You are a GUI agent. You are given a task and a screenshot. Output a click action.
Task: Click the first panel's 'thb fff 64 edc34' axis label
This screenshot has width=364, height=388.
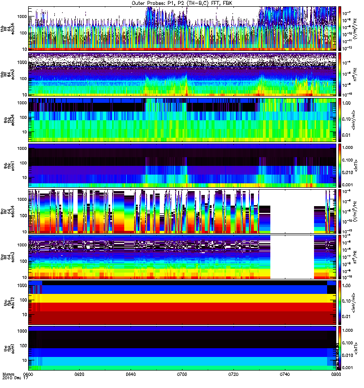pos(8,29)
